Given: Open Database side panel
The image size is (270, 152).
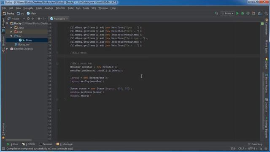Looking at the screenshot, I should tap(266, 105).
